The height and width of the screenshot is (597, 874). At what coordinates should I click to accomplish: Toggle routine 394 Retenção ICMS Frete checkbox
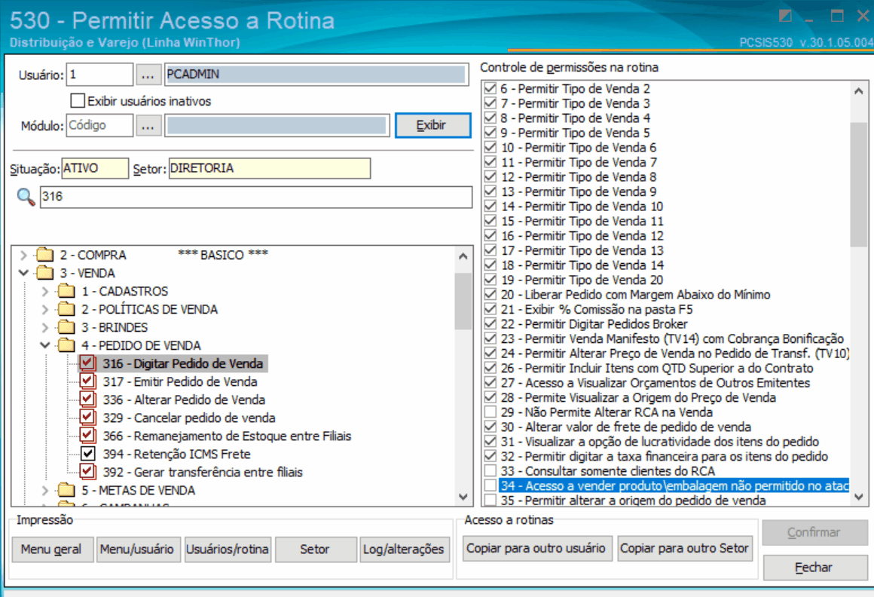(x=87, y=454)
